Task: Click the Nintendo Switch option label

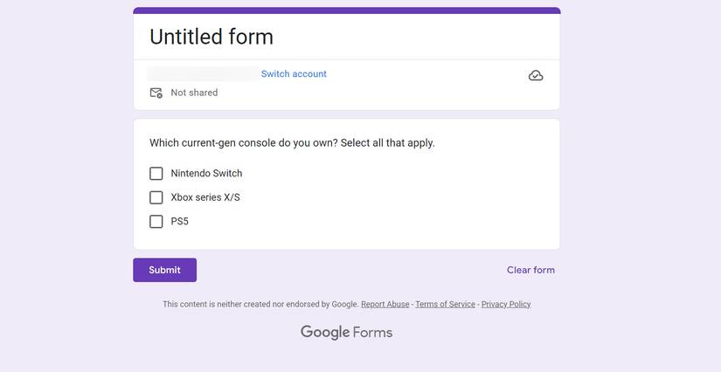Action: click(206, 174)
